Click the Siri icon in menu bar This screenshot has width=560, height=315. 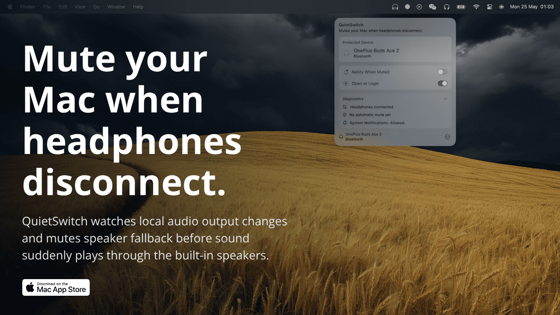pyautogui.click(x=501, y=7)
